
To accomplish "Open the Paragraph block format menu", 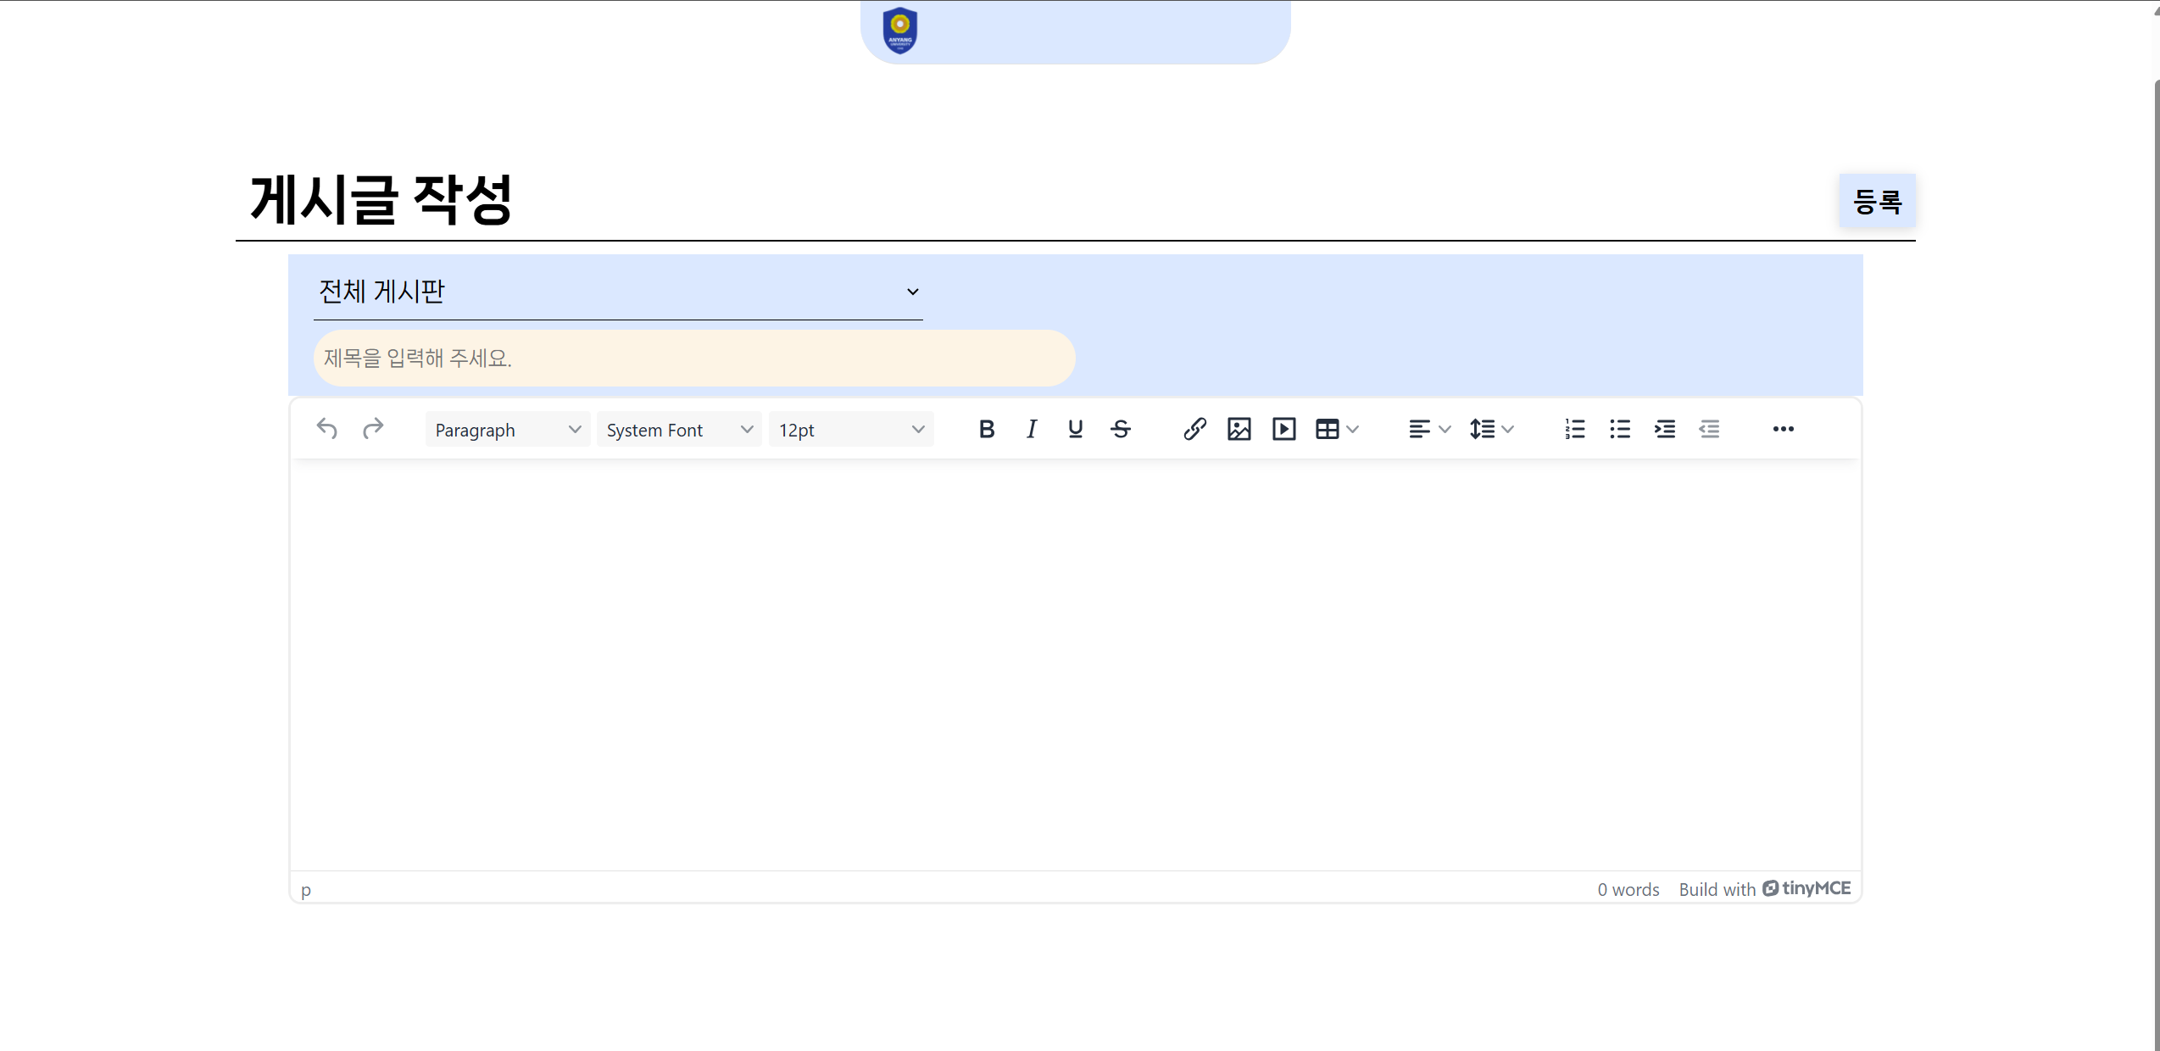I will click(507, 430).
